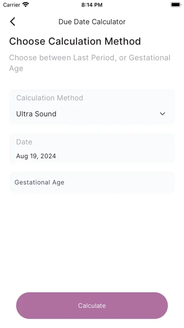Go back using the back arrow
184x328 pixels.
(x=13, y=22)
